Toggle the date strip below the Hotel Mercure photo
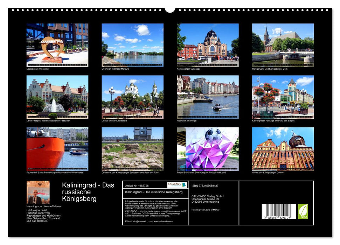Viewport: 340px width, 245px height. click(x=132, y=64)
